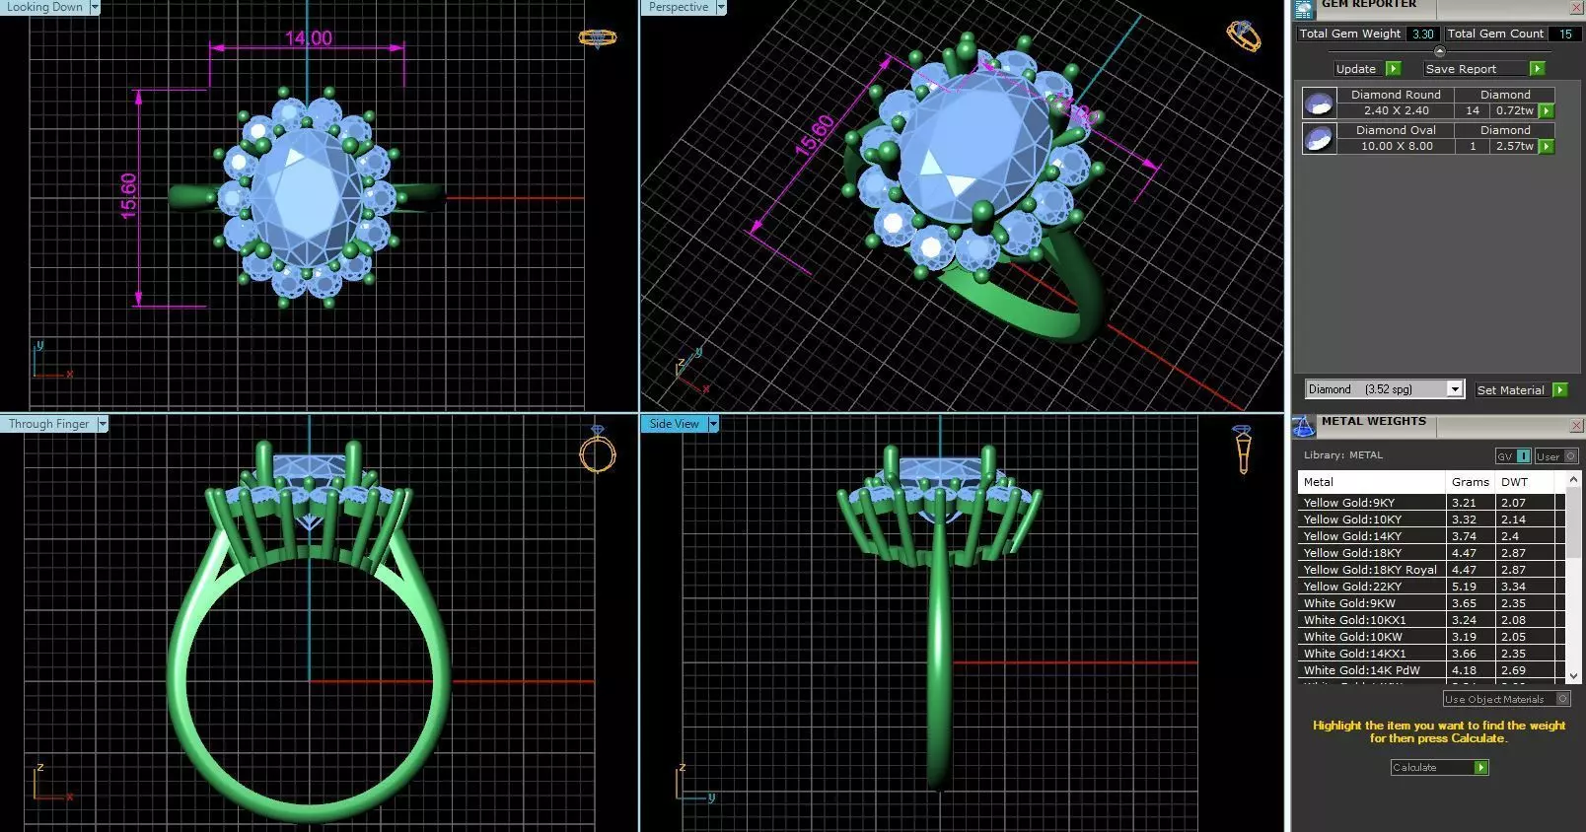Click the Calculate button
The width and height of the screenshot is (1586, 832).
1439,768
